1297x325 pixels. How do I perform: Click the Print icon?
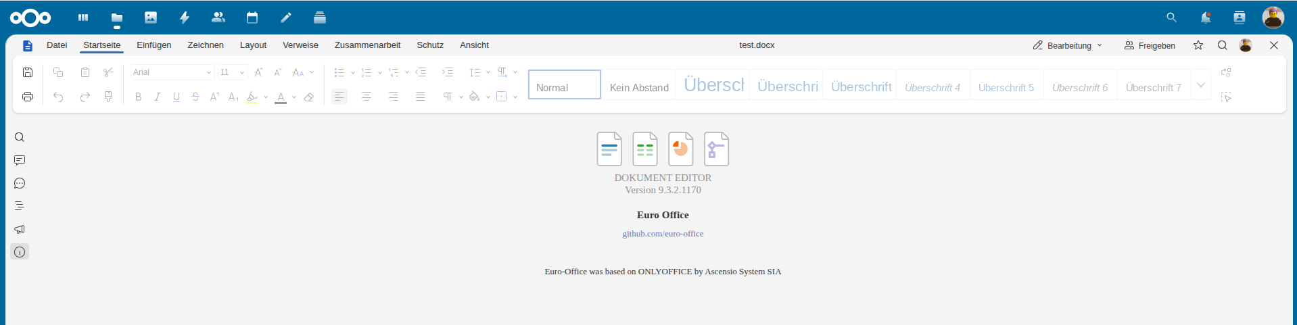28,97
